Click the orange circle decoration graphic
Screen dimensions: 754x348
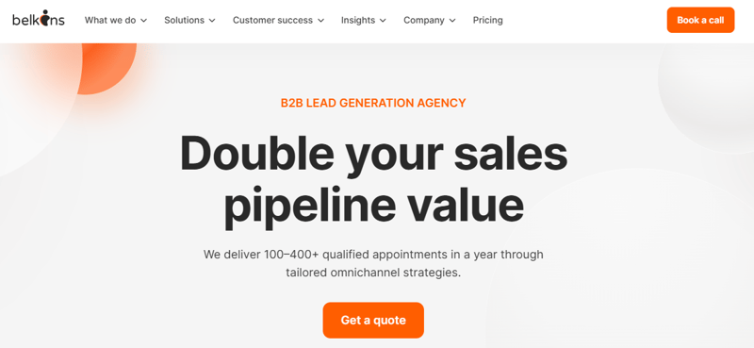point(107,69)
